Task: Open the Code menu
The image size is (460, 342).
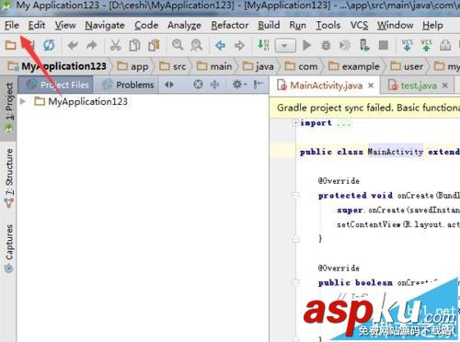Action: coord(146,25)
